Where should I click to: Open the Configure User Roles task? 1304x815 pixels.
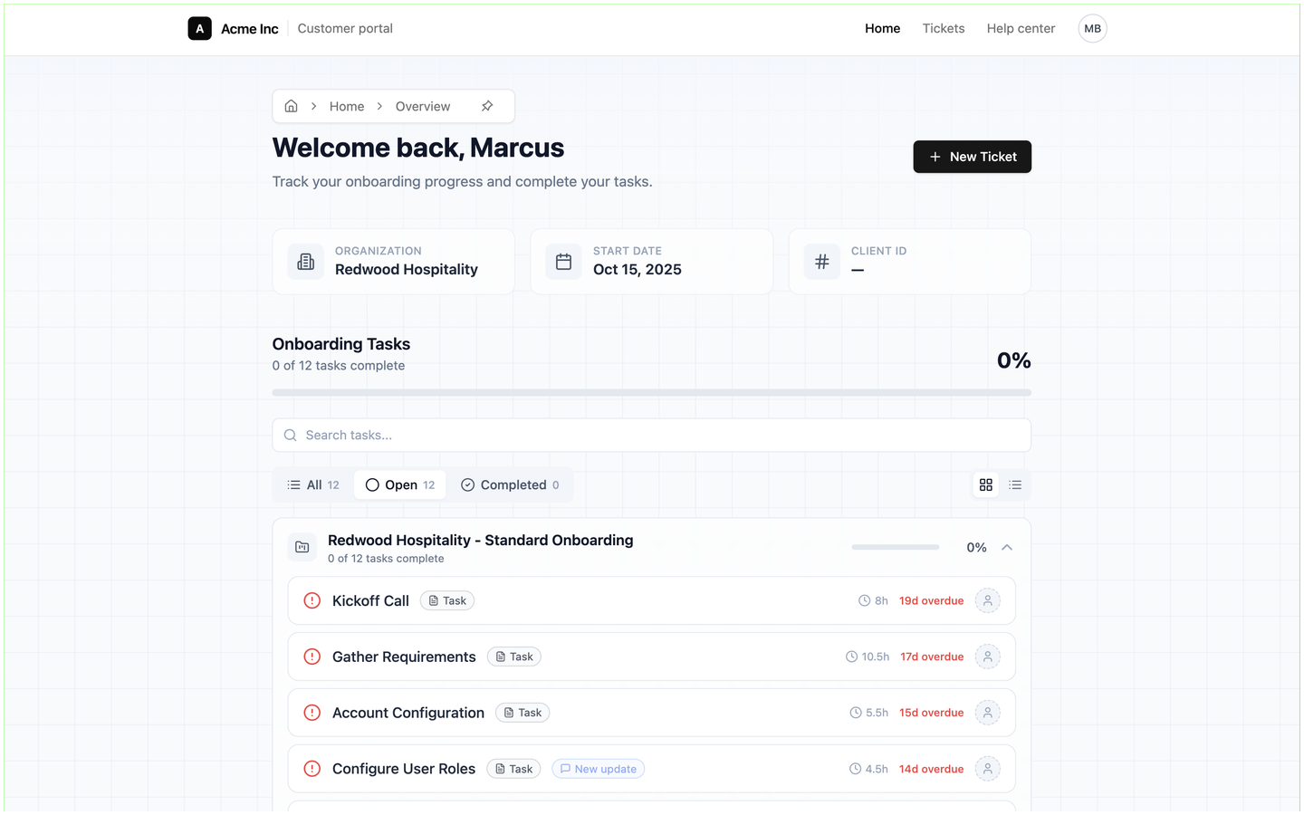(651, 769)
